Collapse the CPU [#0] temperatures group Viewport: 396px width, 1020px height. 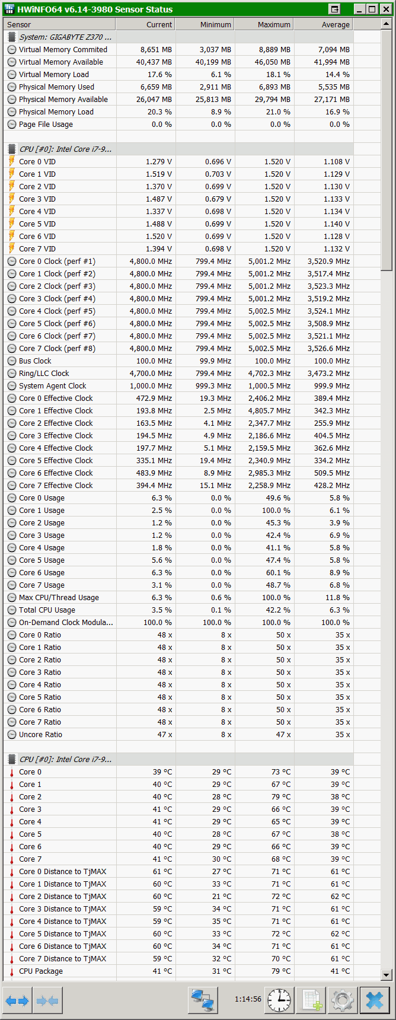click(12, 759)
